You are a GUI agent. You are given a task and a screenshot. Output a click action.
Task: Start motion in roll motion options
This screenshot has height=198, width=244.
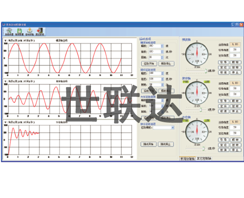(x=149, y=64)
